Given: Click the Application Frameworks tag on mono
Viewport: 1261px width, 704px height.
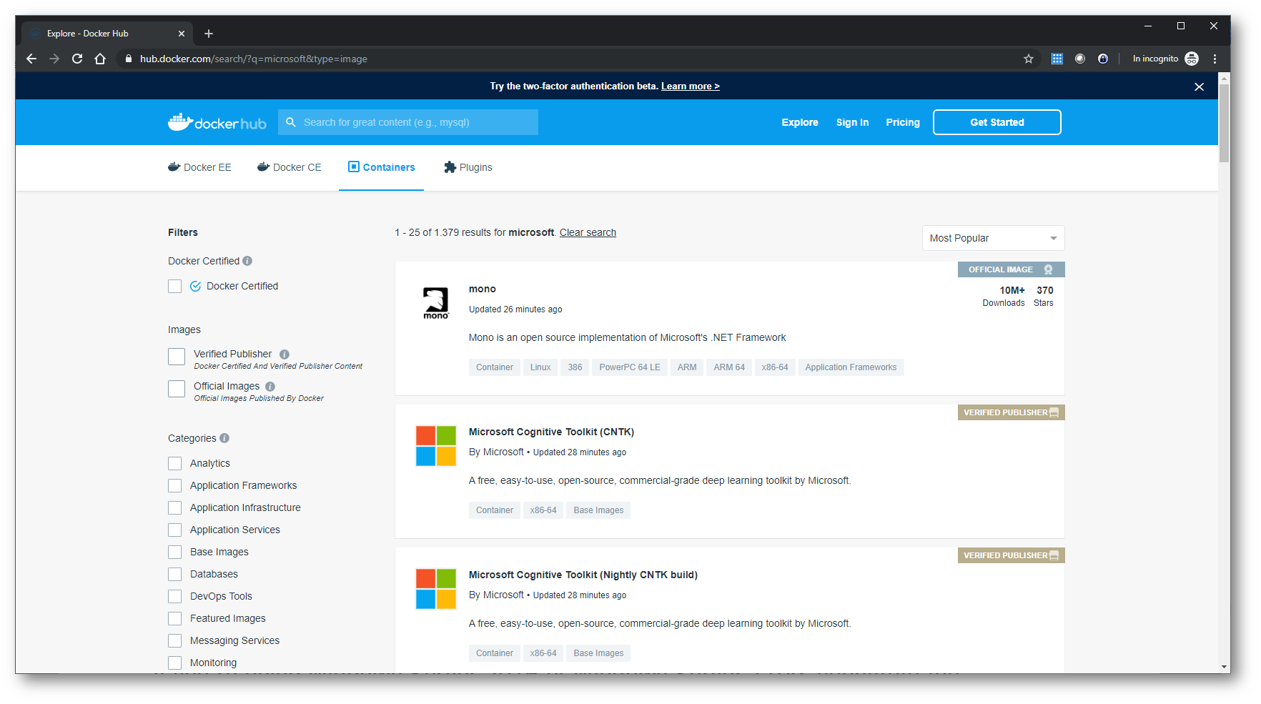Looking at the screenshot, I should coord(851,367).
